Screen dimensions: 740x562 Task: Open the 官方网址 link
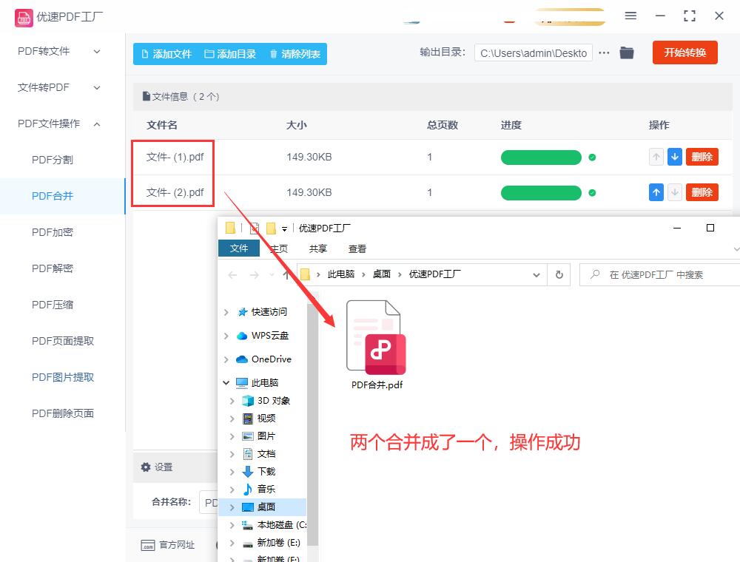click(x=167, y=545)
